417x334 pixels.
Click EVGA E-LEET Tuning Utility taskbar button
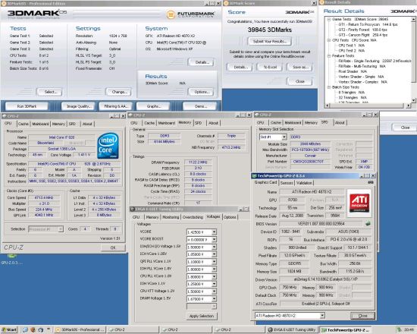(292, 329)
